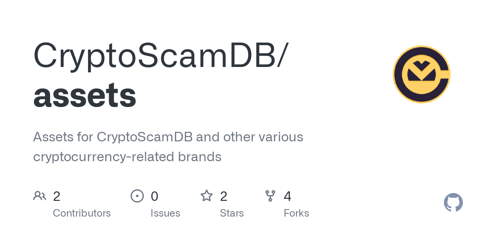496x248 pixels.
Task: Click the CryptoScamDB yellow logo avatar
Action: click(x=421, y=74)
